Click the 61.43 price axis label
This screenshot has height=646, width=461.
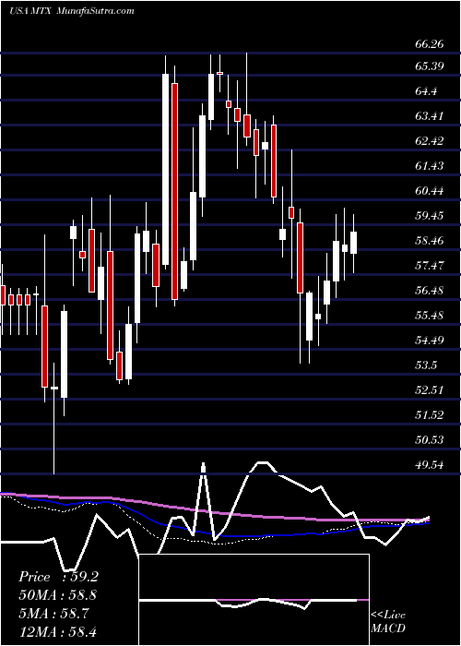coord(430,165)
